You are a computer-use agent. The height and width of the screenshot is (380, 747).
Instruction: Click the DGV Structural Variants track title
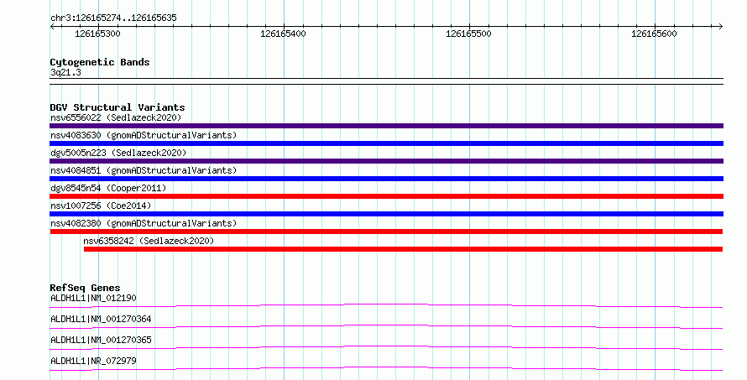[x=118, y=107]
